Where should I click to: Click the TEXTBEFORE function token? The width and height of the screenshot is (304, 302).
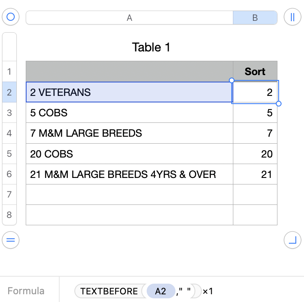tap(109, 291)
